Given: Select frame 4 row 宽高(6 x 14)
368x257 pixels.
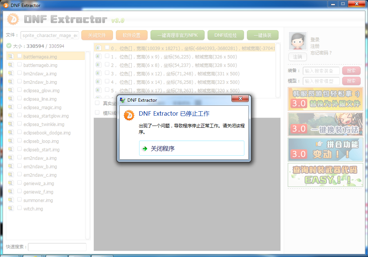Looking at the screenshot, I should [x=184, y=82].
